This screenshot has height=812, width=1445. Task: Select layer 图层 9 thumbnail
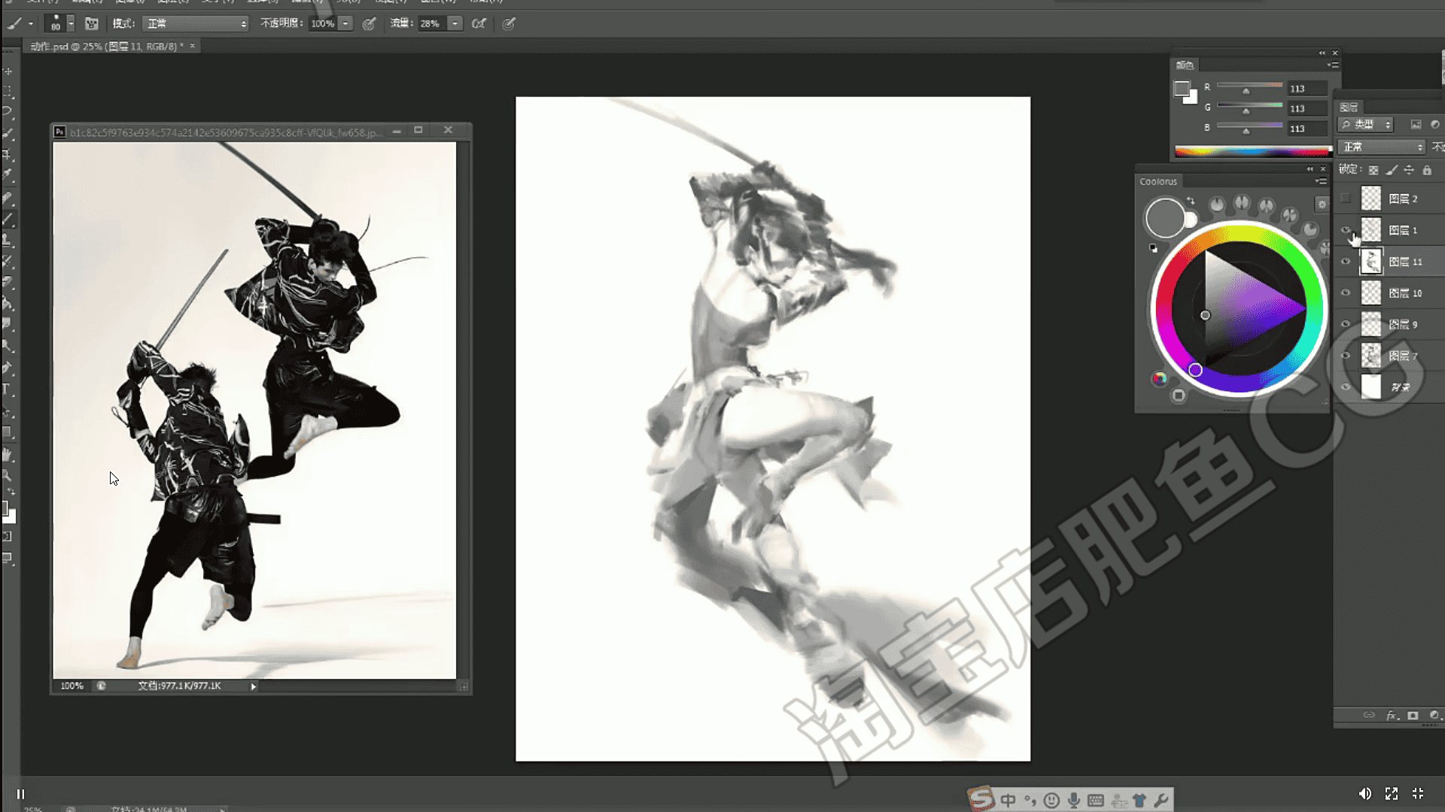coord(1371,324)
